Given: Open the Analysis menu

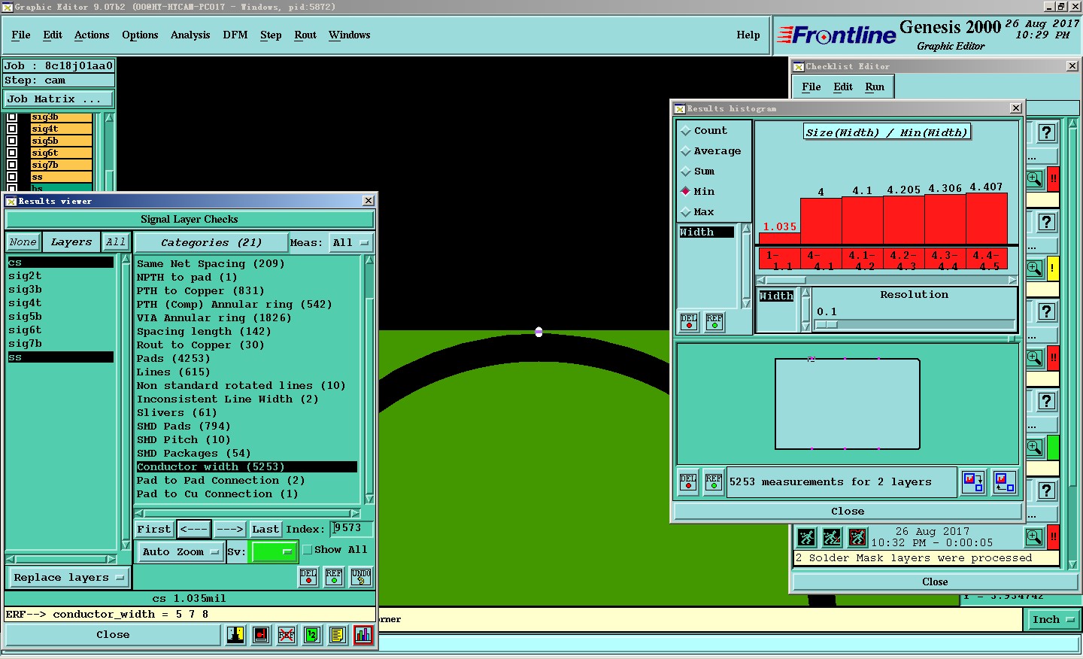Looking at the screenshot, I should tap(190, 35).
